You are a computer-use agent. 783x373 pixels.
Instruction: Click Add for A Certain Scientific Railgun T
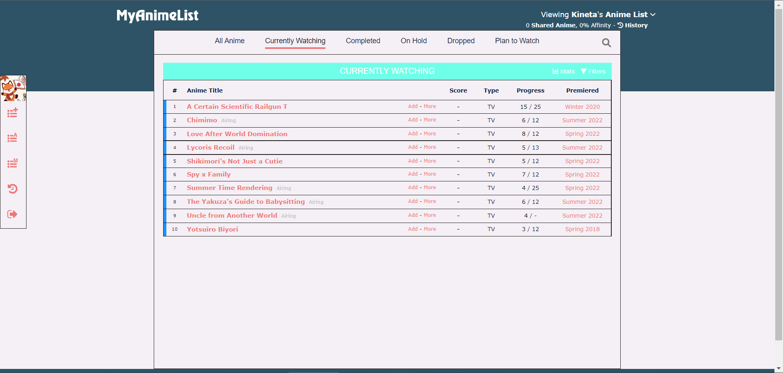point(413,106)
